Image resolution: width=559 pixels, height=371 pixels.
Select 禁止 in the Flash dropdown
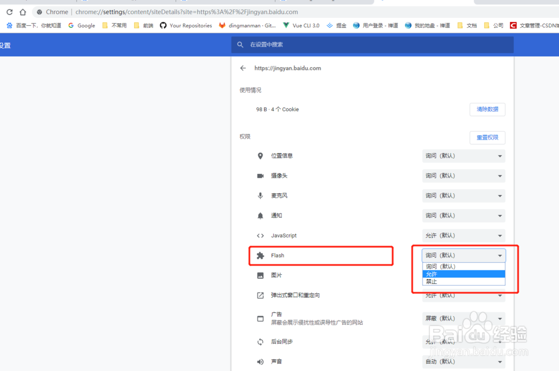click(463, 281)
